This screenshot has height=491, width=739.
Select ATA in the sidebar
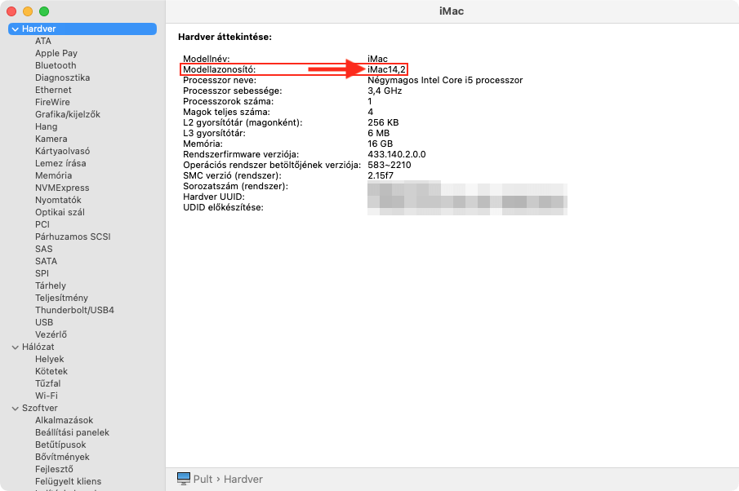(x=43, y=41)
